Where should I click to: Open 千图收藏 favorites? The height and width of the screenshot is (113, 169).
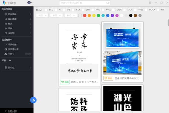pyautogui.click(x=12, y=45)
